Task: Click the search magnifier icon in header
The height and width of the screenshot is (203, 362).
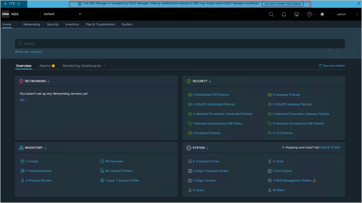Action: pyautogui.click(x=271, y=14)
